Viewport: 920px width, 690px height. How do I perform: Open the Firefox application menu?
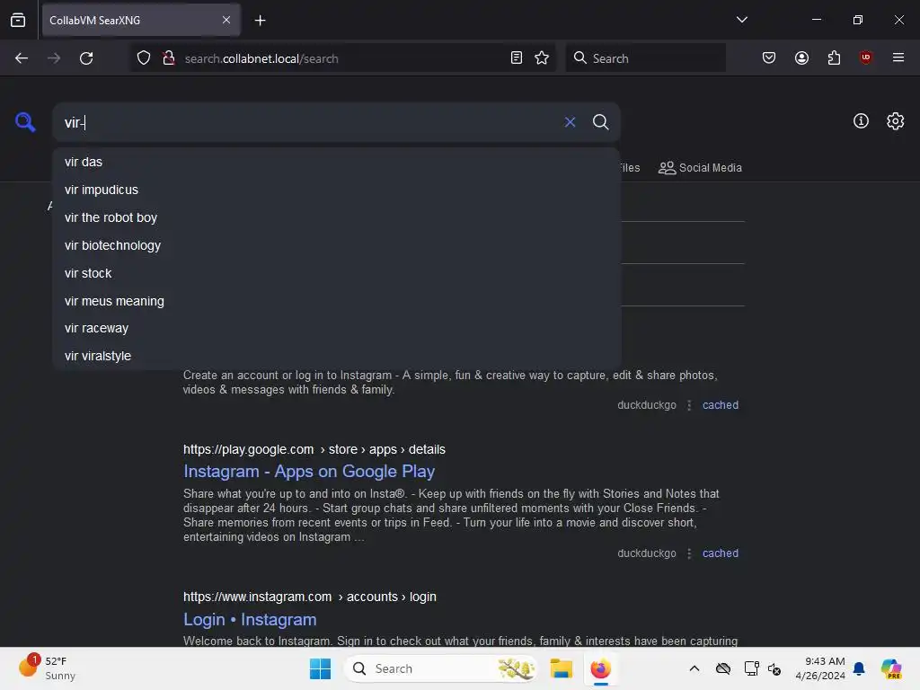coord(898,57)
